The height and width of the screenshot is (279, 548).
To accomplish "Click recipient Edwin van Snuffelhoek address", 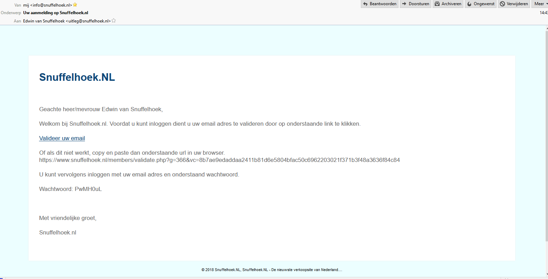I will 67,21.
